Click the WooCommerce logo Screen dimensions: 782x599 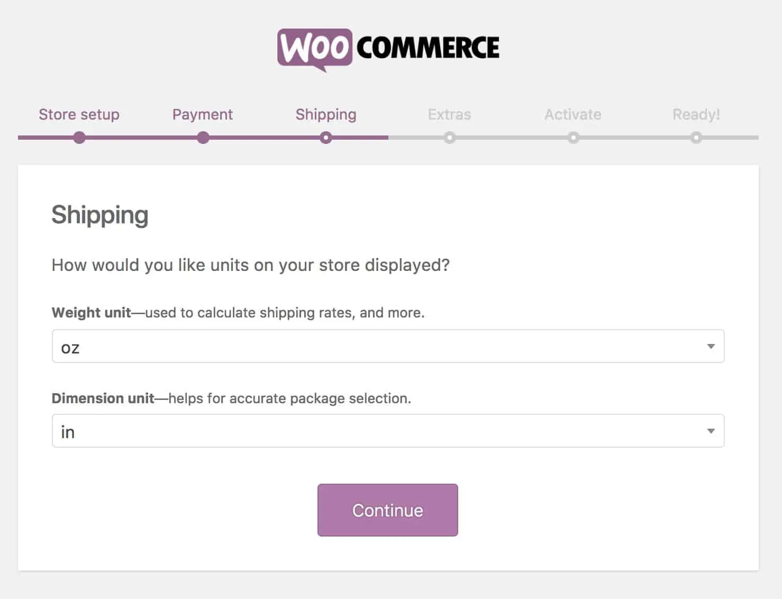pyautogui.click(x=388, y=49)
